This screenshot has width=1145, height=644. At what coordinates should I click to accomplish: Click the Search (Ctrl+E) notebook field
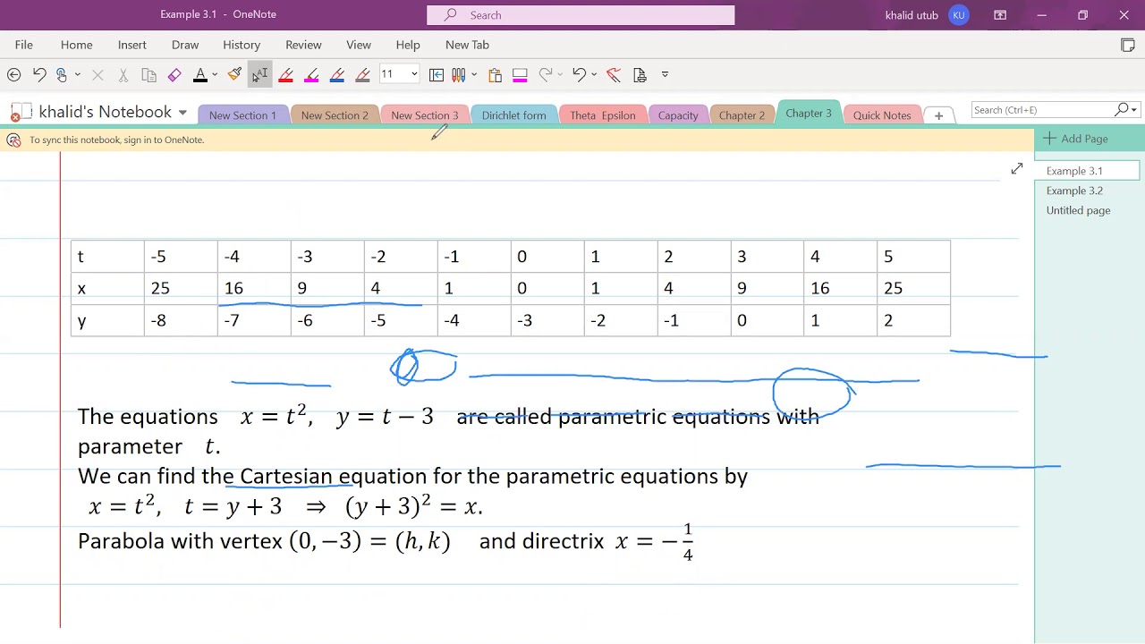(x=1041, y=110)
